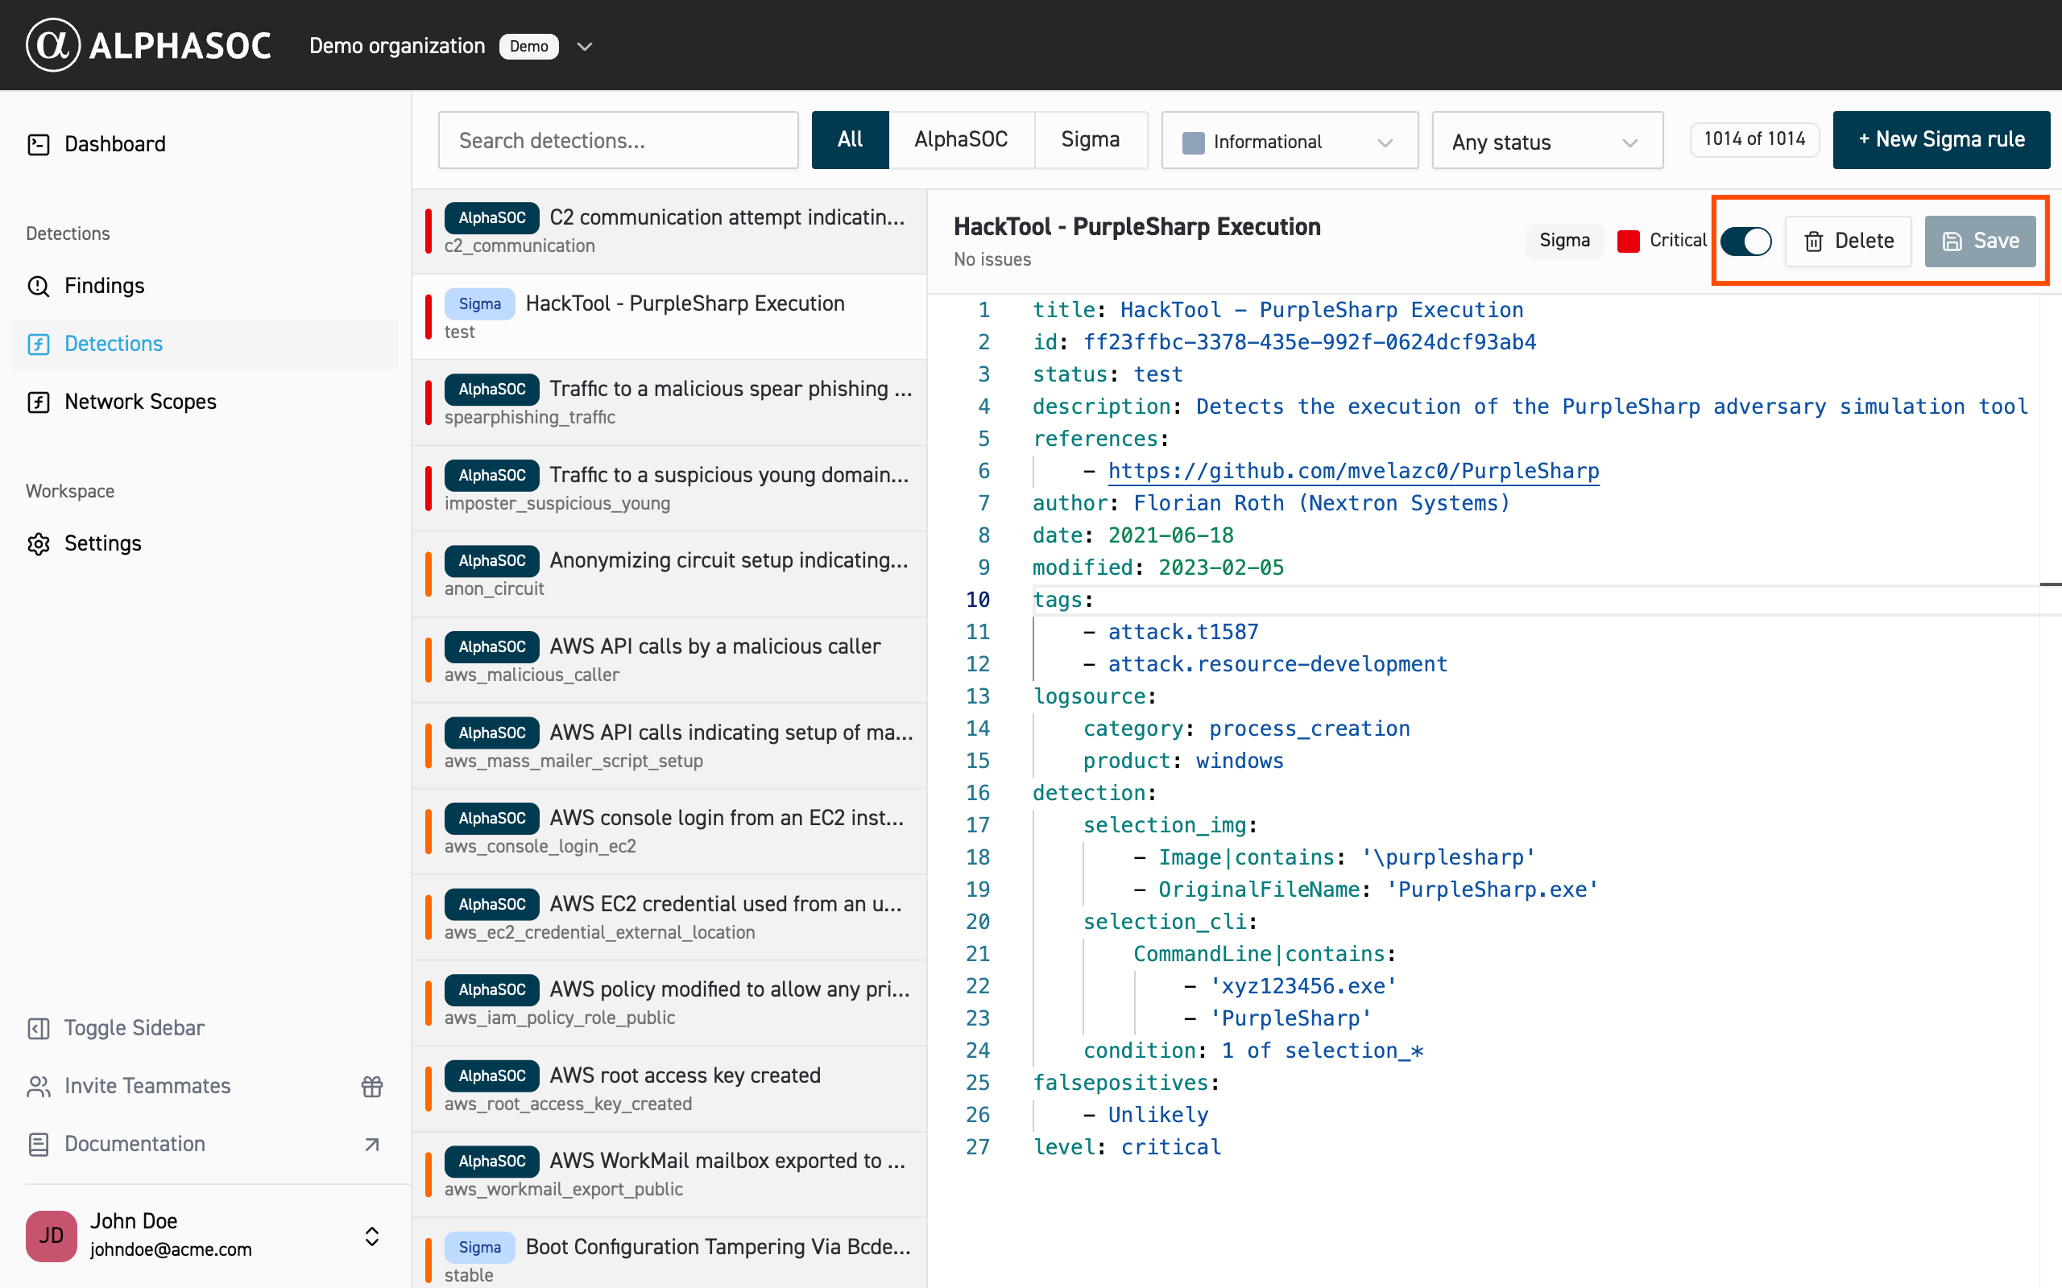
Task: Select AWS policy modified detection
Action: (x=669, y=1003)
